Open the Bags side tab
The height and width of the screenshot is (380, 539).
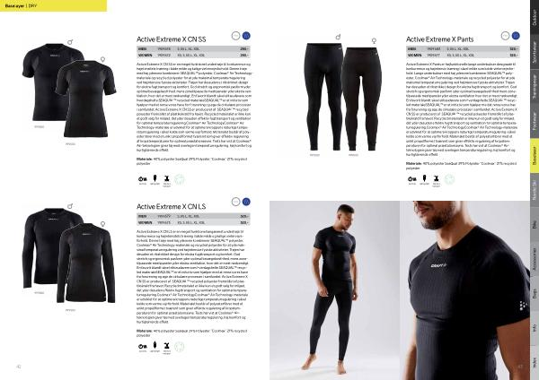click(x=535, y=294)
